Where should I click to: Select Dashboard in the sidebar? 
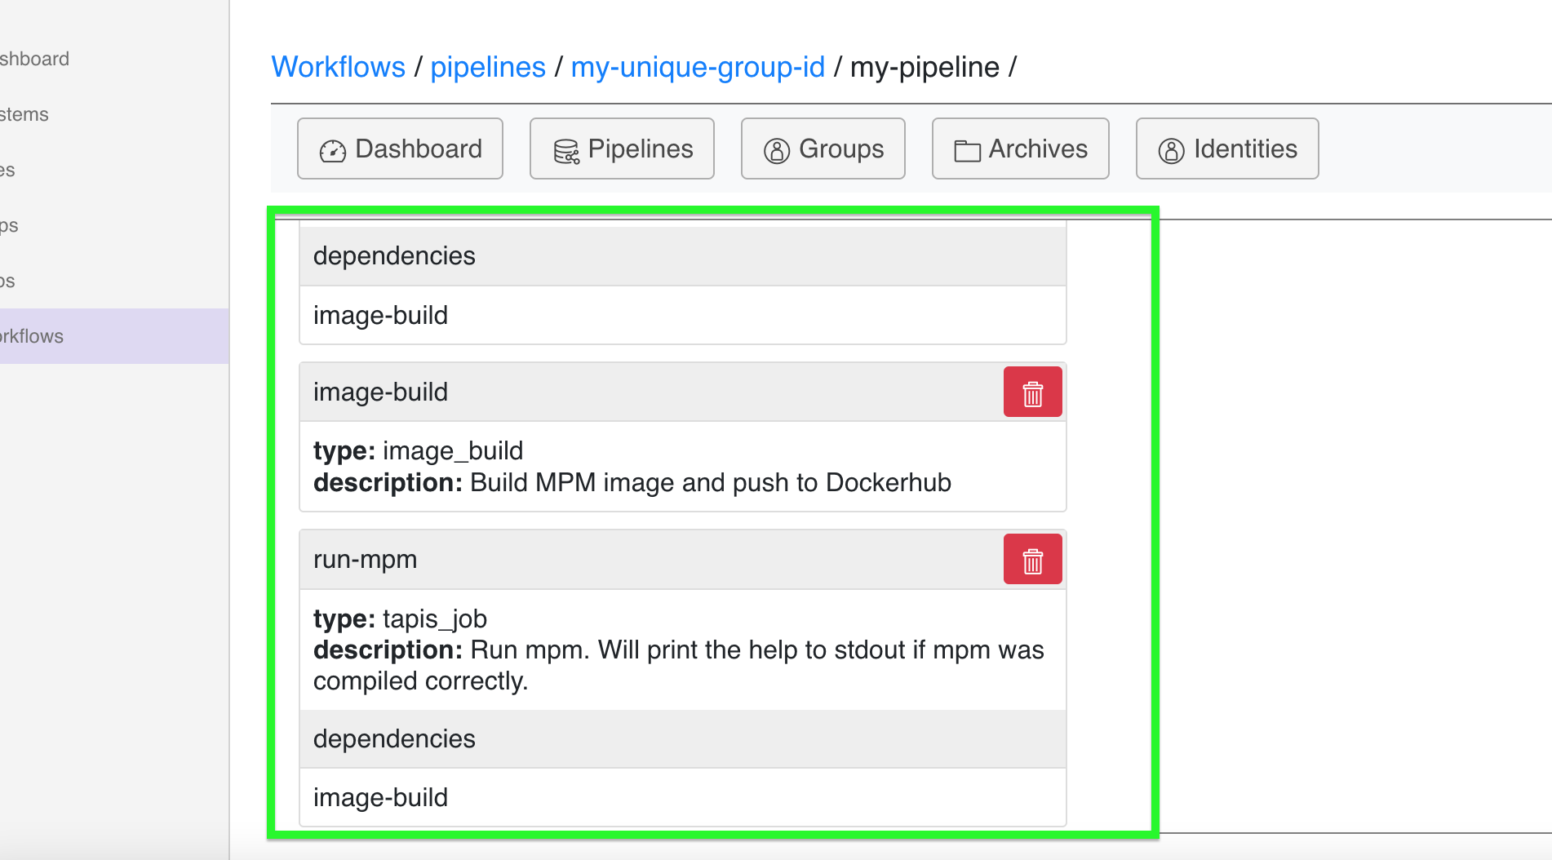[114, 59]
